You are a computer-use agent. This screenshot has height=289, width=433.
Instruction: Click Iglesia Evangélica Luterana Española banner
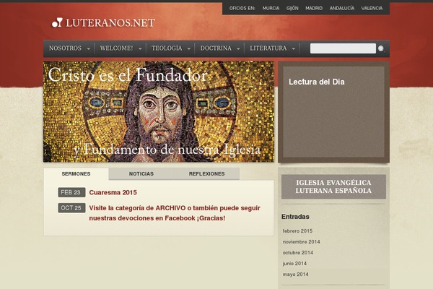333,186
